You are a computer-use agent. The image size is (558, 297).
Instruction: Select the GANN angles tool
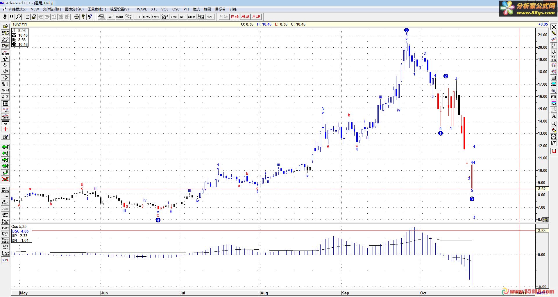tap(5, 117)
